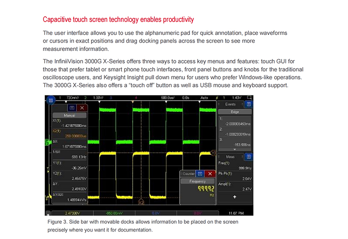Select X1(1) cursor value -1.421875000ms
The width and height of the screenshot is (348, 239).
[x=74, y=126]
